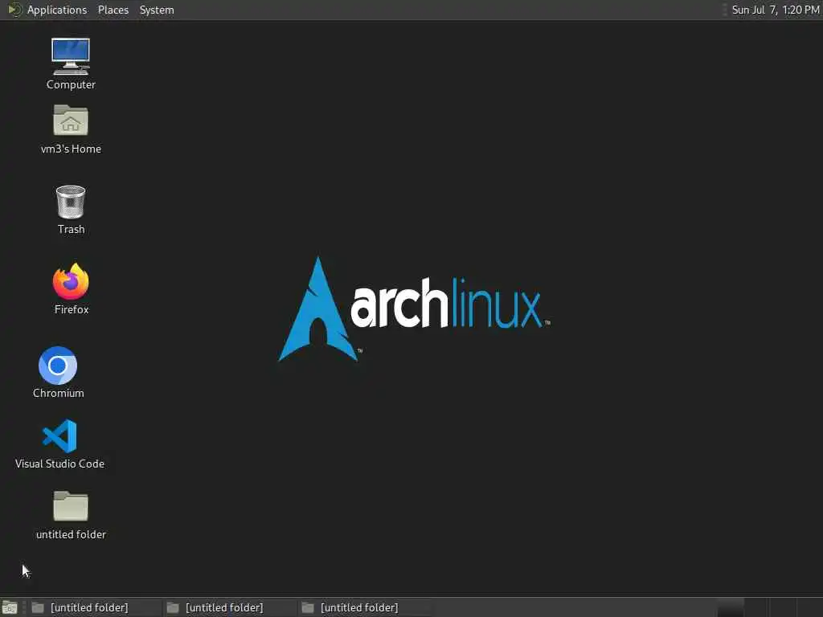Open the System menu
Screen dimensions: 823x617
pyautogui.click(x=157, y=10)
